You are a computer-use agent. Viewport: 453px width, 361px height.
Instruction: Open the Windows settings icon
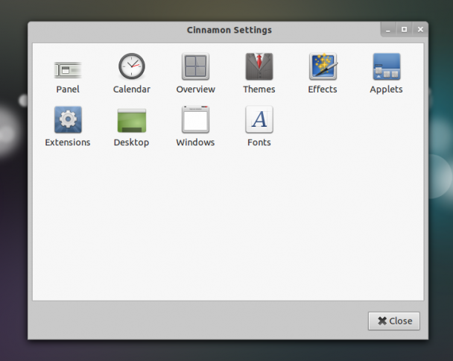click(x=196, y=119)
